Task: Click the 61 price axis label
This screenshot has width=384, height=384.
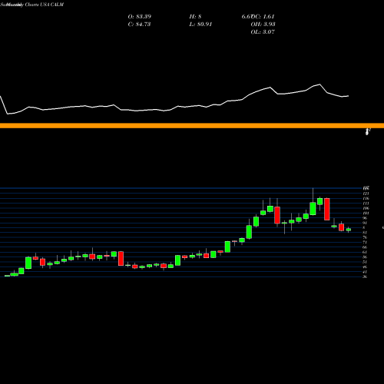Action: pyautogui.click(x=365, y=252)
